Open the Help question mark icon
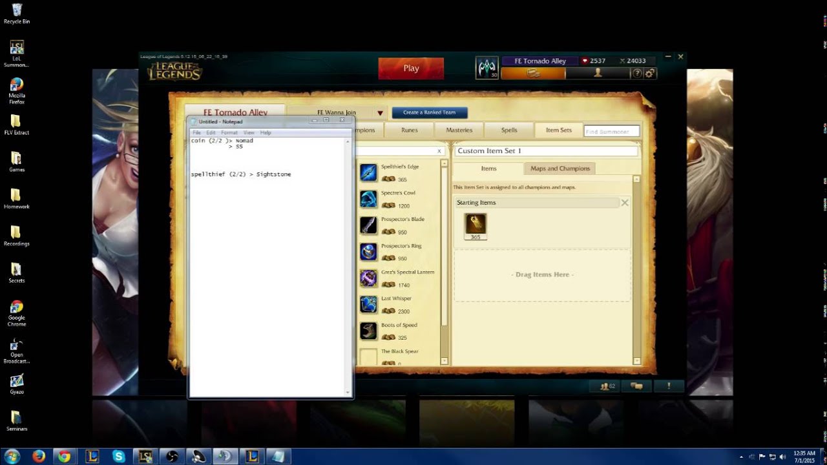This screenshot has width=827, height=465. click(x=637, y=74)
